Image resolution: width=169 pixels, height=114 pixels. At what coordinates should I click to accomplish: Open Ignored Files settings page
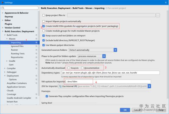17,46
